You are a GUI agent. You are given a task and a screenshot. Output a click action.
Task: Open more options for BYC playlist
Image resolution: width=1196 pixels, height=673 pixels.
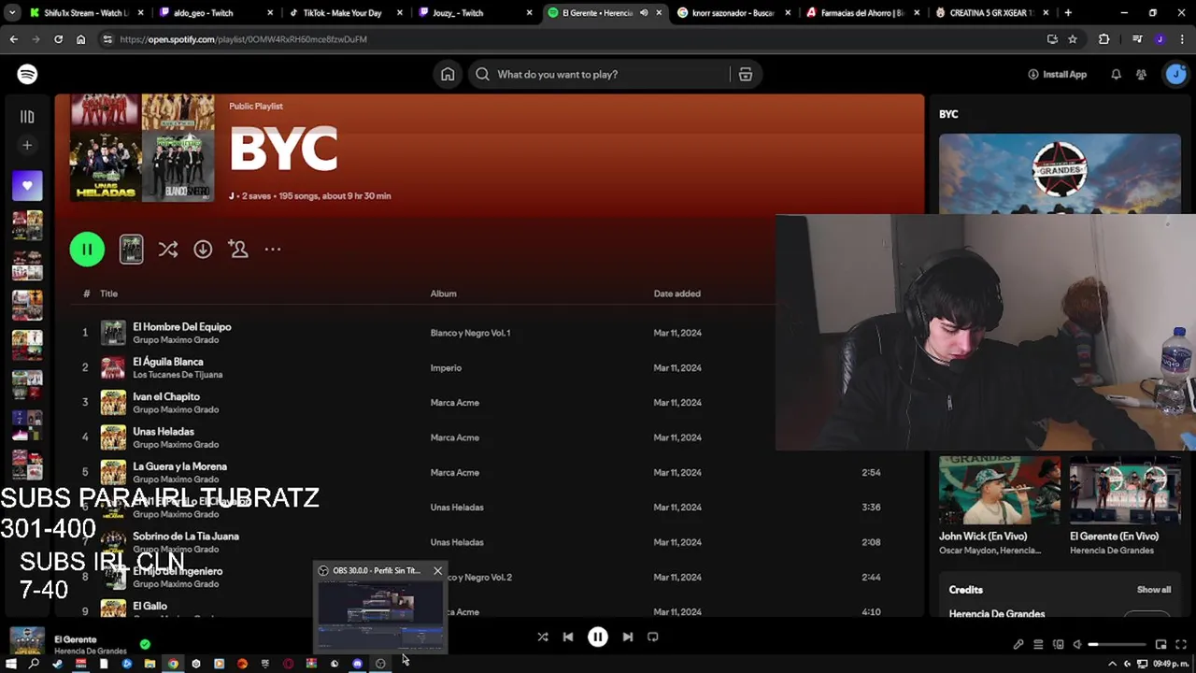273,249
